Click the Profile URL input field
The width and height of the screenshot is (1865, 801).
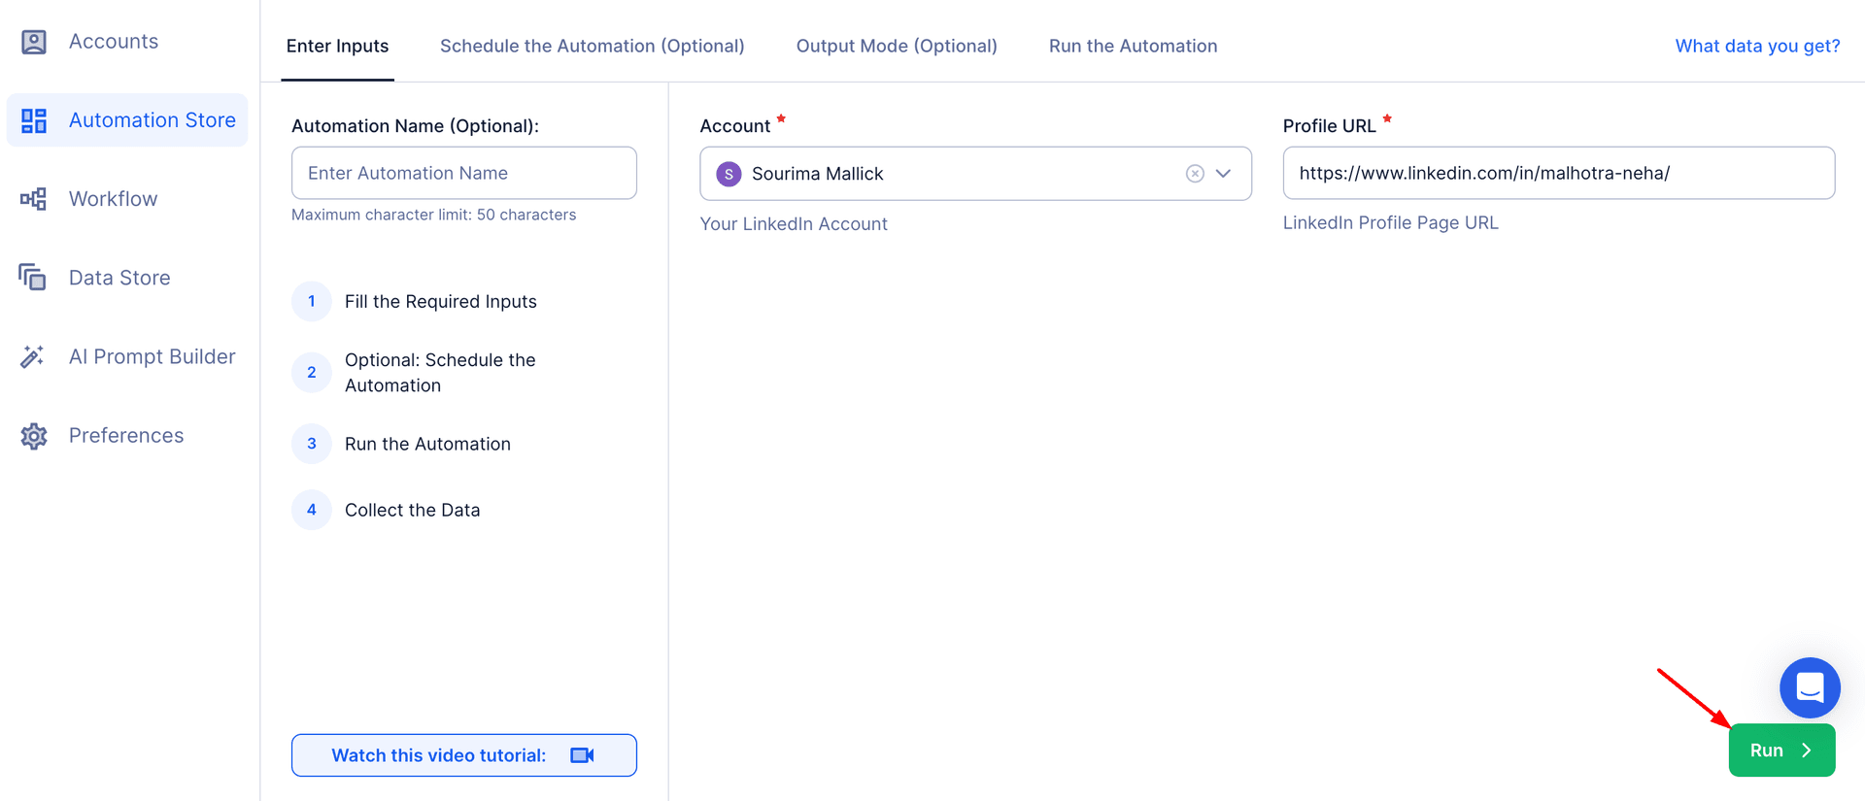(x=1558, y=173)
